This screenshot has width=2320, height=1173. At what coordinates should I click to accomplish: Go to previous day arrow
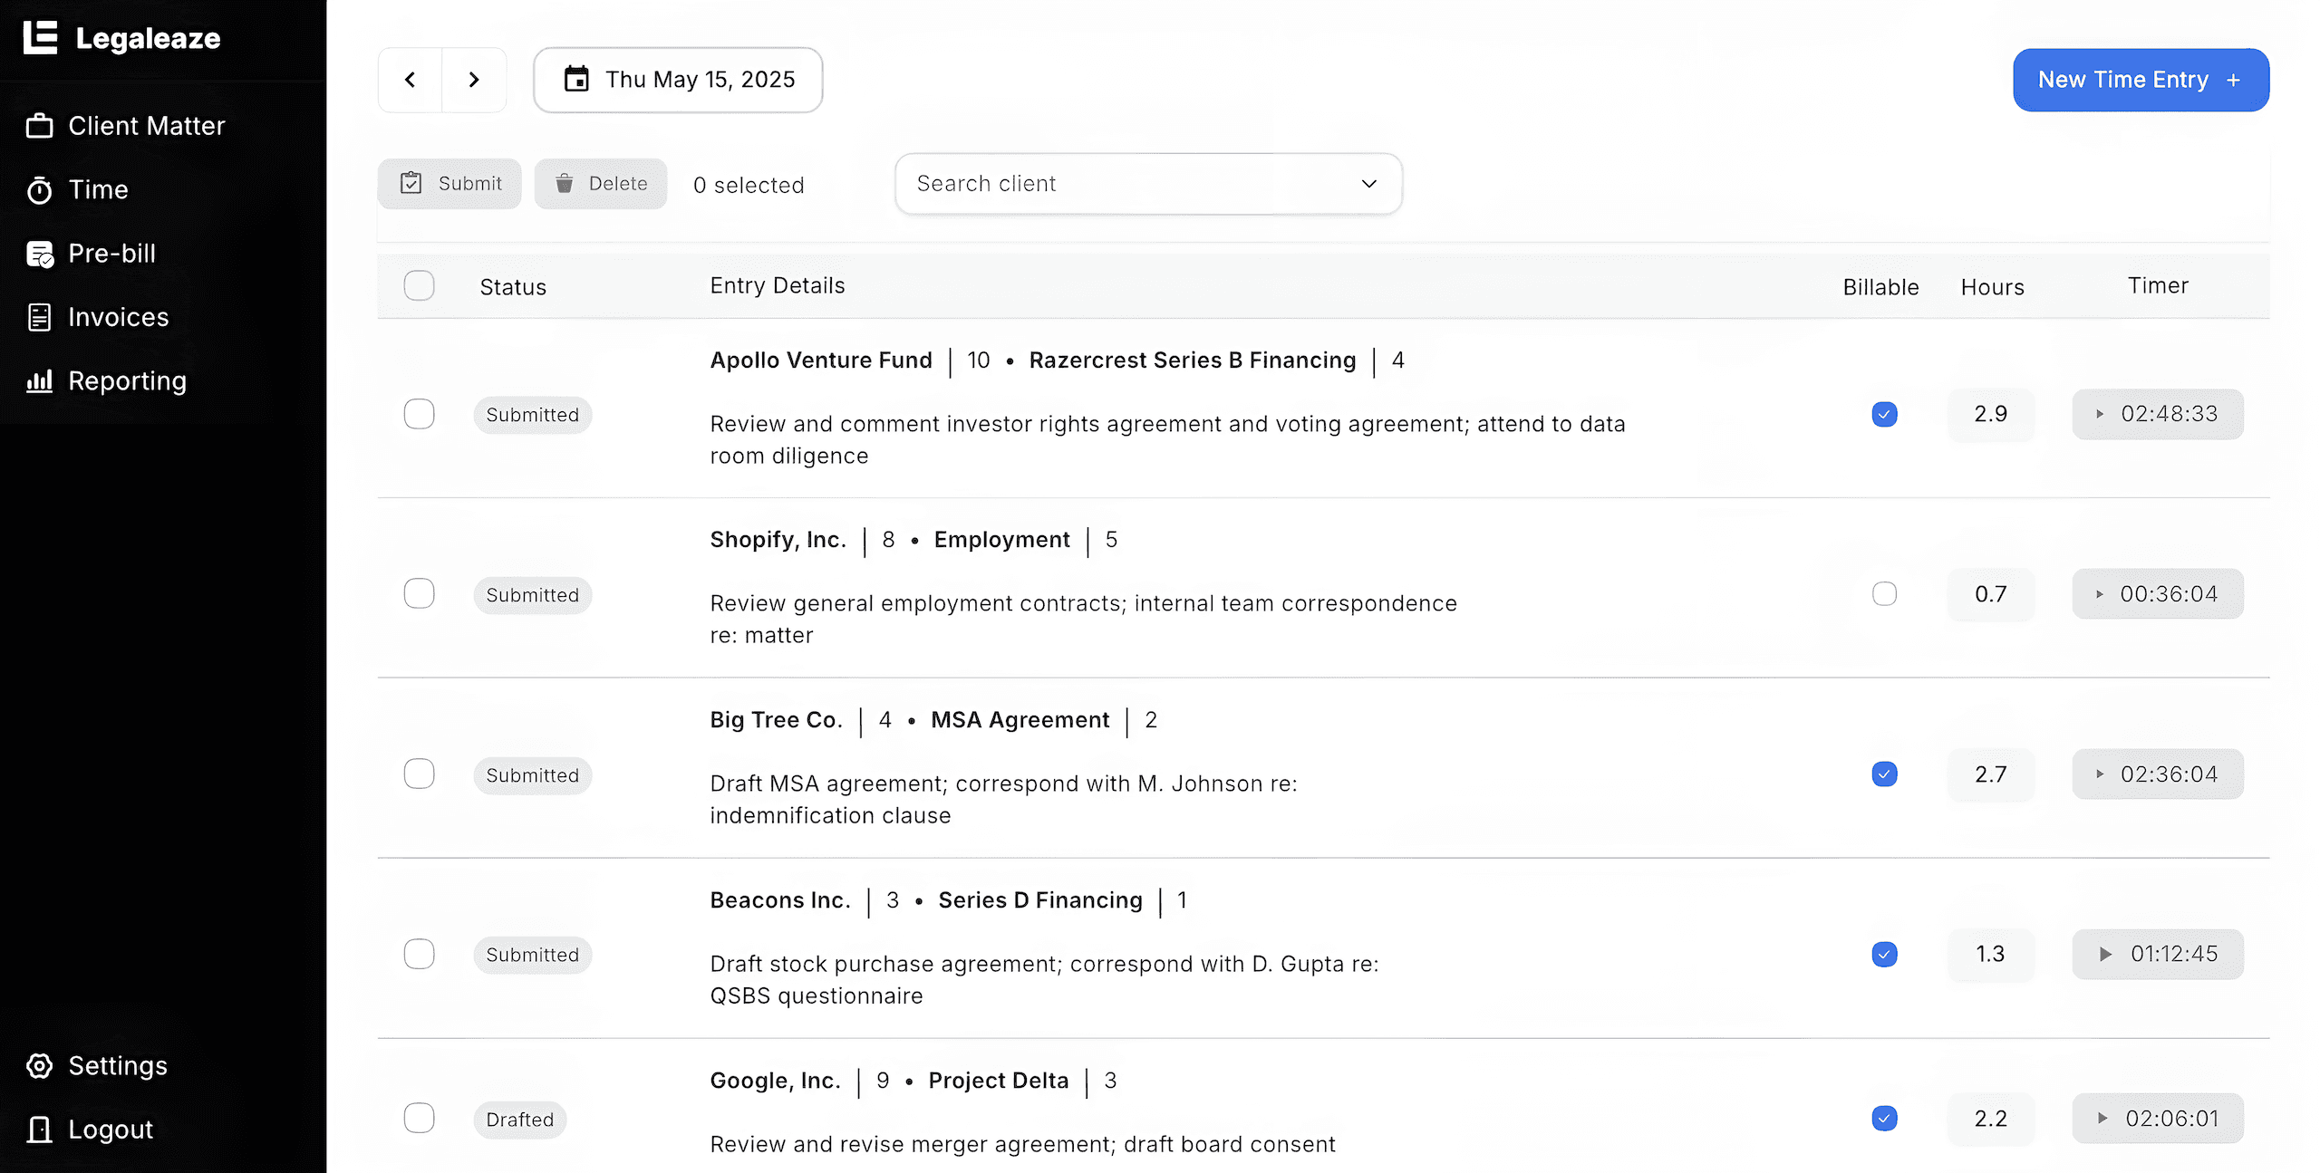411,80
